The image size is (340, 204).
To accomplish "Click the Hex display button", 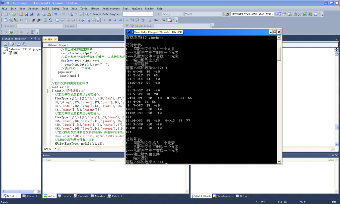I will 156,20.
